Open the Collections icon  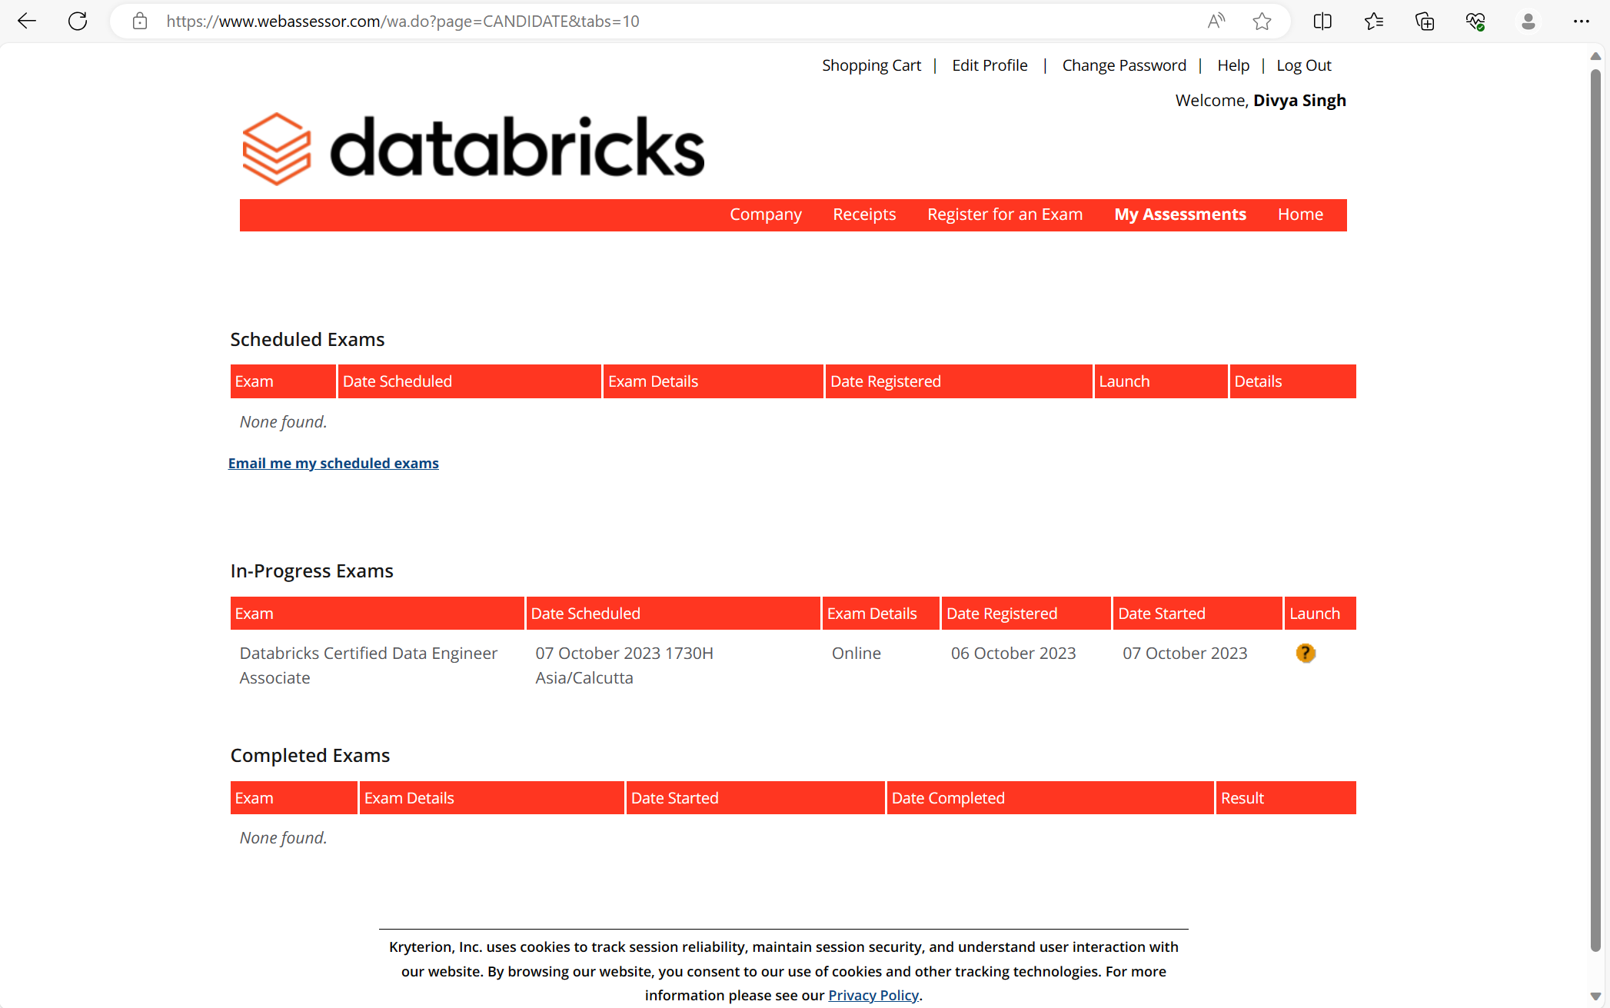click(1425, 21)
